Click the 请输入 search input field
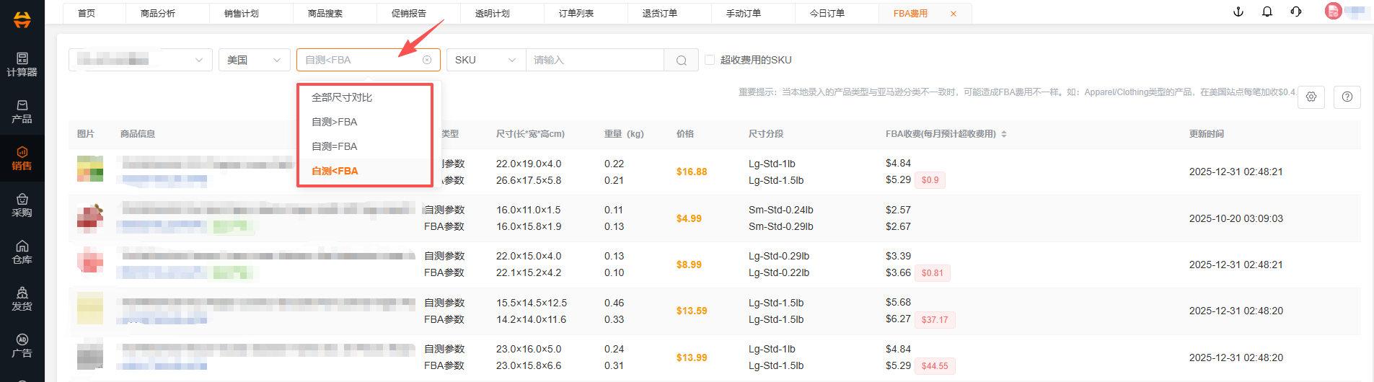The width and height of the screenshot is (1374, 382). pyautogui.click(x=594, y=60)
